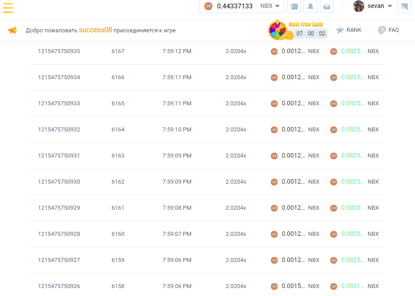415x296 pixels.
Task: Open bet ID 1215475750935
Action: click(x=59, y=51)
